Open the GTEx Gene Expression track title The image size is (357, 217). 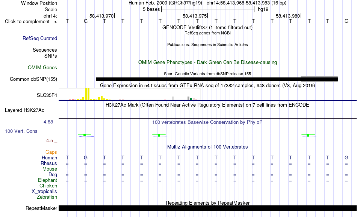pos(207,85)
